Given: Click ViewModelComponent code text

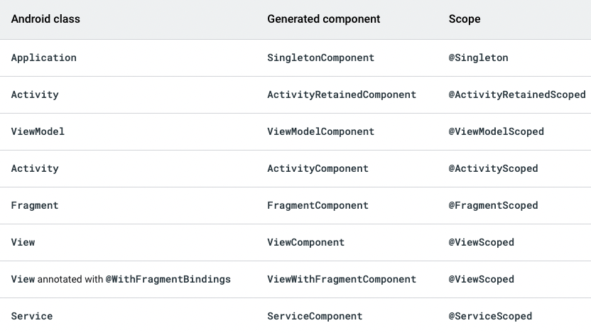Looking at the screenshot, I should 321,131.
